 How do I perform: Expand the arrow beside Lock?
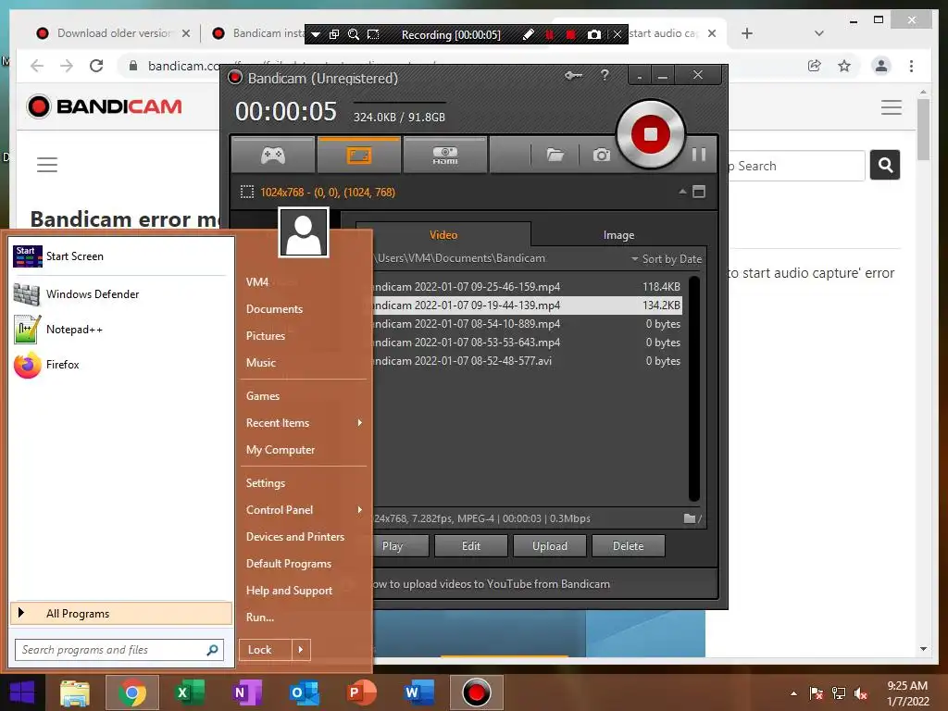301,650
